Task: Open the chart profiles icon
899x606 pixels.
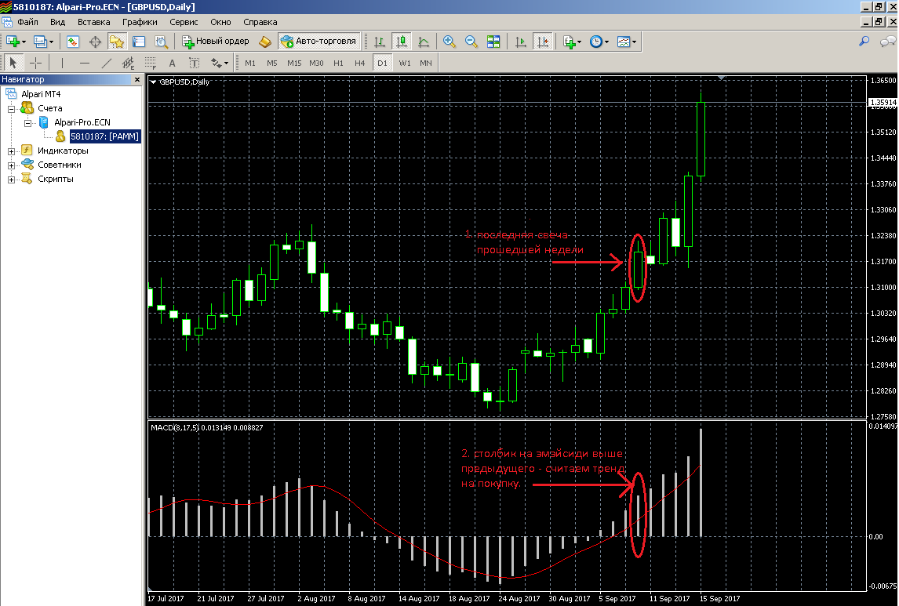Action: tap(40, 42)
